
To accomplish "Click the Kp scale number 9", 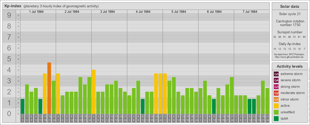I will [9, 15].
